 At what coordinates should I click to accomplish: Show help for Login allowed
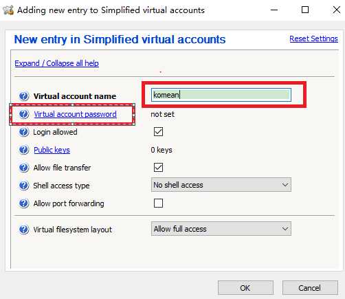click(x=24, y=132)
